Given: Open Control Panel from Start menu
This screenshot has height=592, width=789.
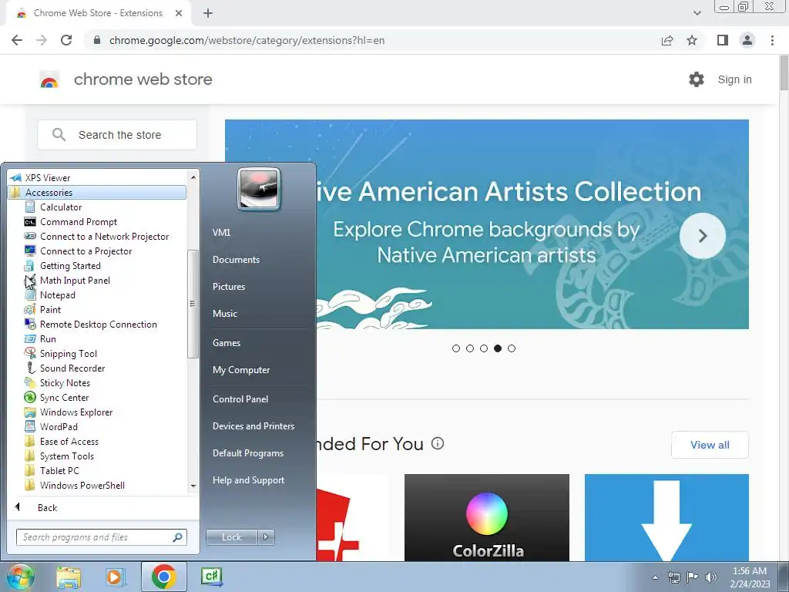Looking at the screenshot, I should click(240, 399).
